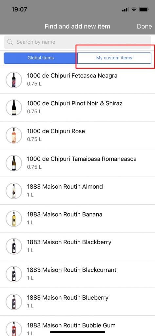The height and width of the screenshot is (336, 155).
Task: Tap the Chipuri Rose bottle icon
Action: (x=14, y=135)
